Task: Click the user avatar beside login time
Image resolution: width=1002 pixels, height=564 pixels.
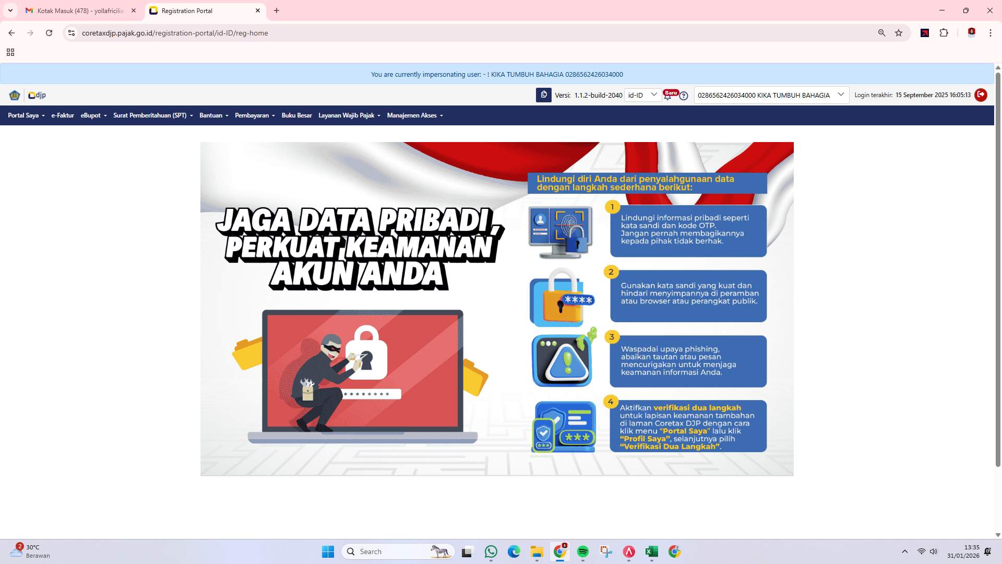Action: click(981, 95)
